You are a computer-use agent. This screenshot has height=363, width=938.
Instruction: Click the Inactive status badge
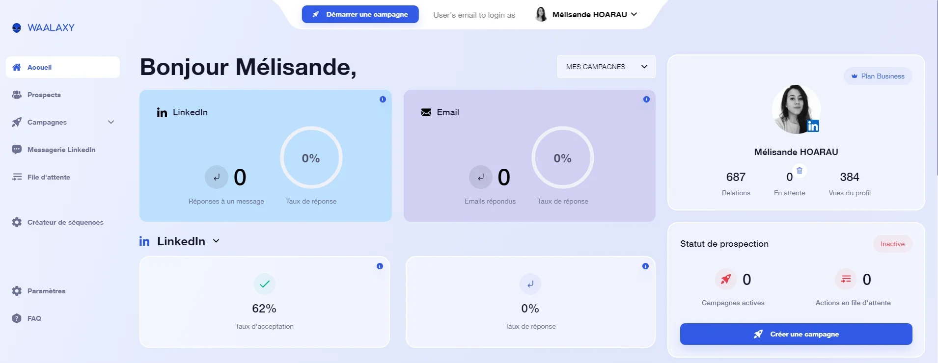892,244
